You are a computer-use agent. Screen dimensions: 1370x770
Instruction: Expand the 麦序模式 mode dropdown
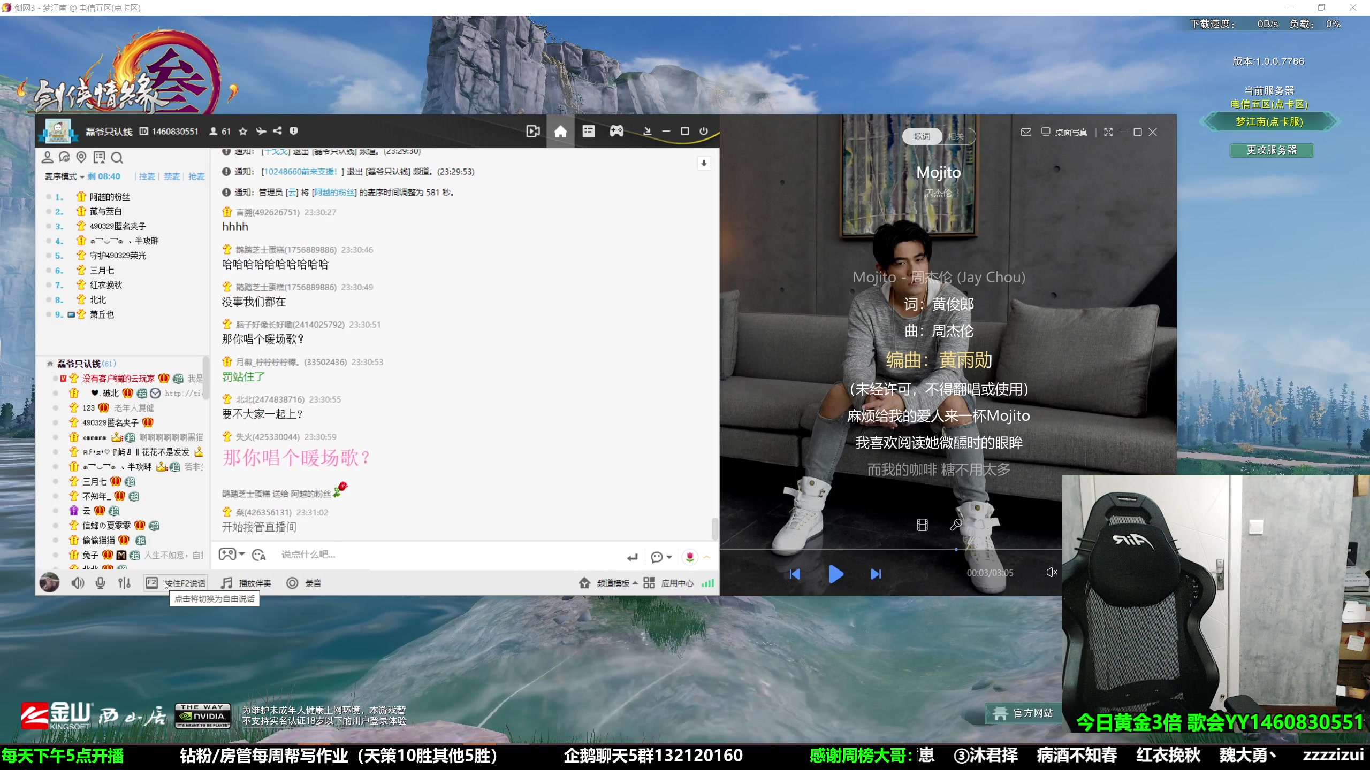tap(64, 176)
